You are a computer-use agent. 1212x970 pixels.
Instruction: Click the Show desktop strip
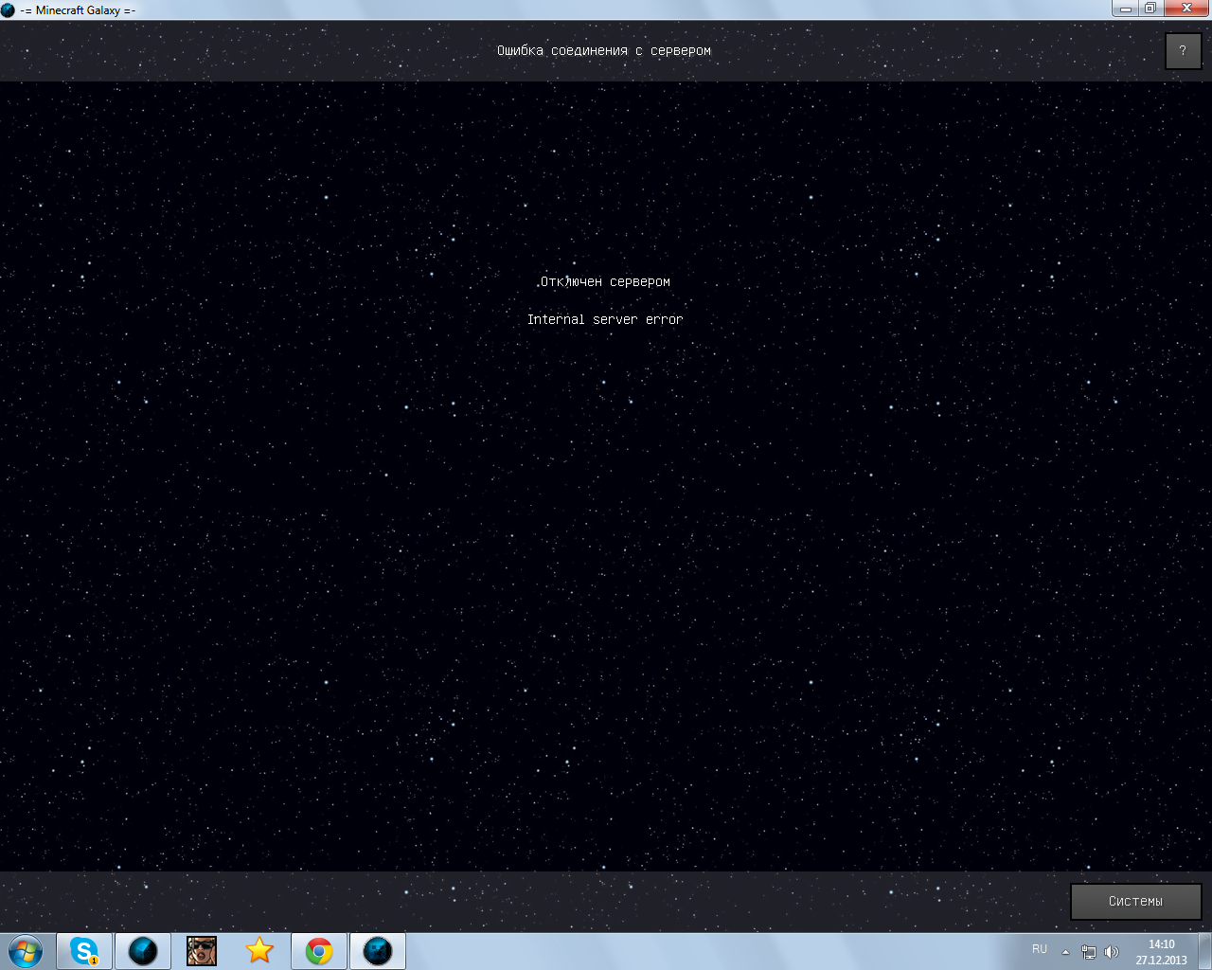click(1204, 951)
